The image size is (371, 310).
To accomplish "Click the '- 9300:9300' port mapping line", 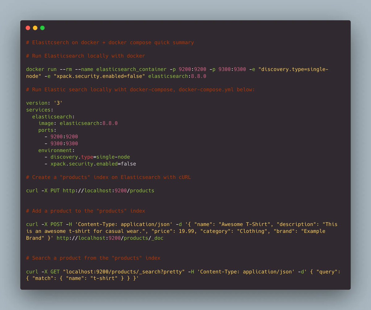I will [61, 143].
